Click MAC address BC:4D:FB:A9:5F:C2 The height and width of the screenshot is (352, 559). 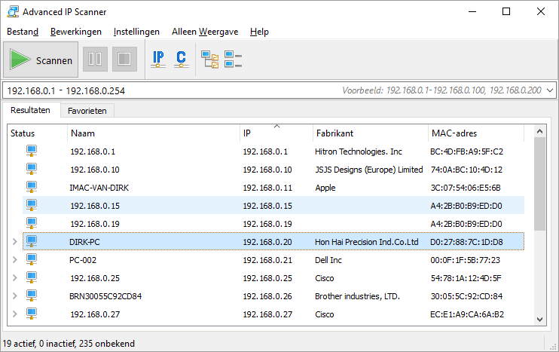coord(466,152)
